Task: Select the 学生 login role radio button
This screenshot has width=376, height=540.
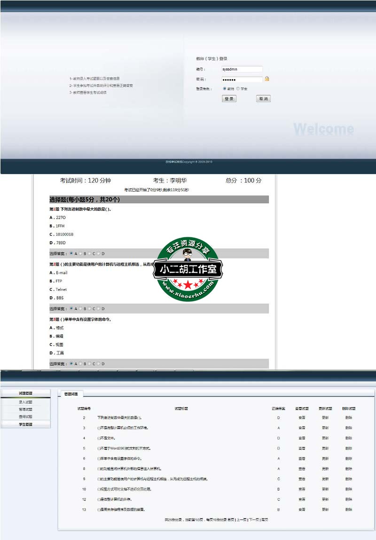Action: (x=238, y=89)
